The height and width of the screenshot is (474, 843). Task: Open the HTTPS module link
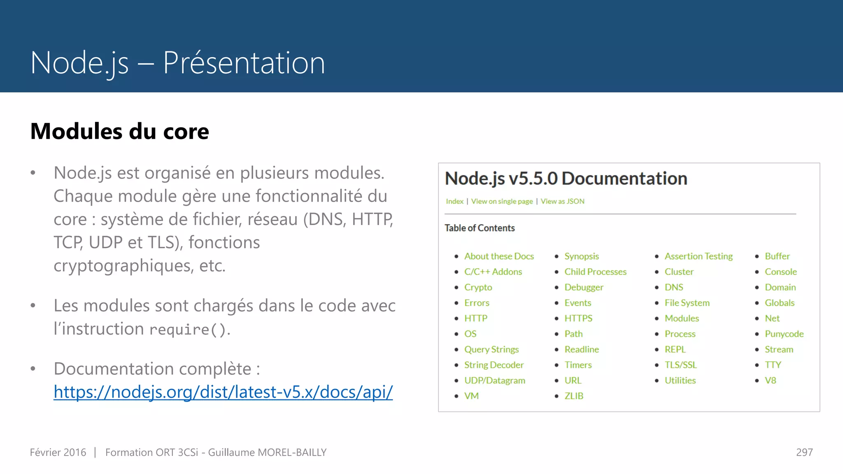click(x=578, y=318)
